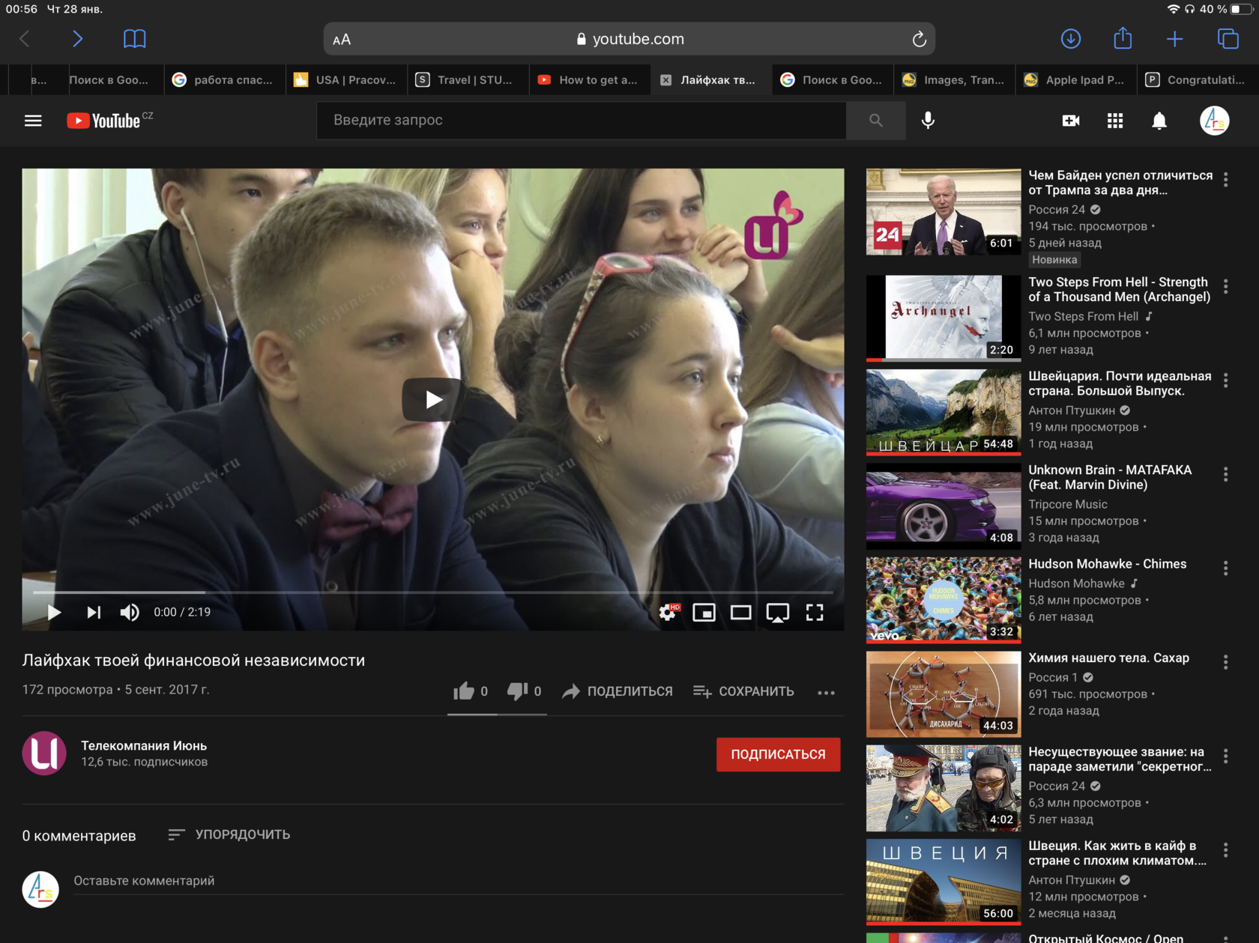Image resolution: width=1259 pixels, height=943 pixels.
Task: Focus the Оставьте комментарий field
Action: (x=459, y=882)
